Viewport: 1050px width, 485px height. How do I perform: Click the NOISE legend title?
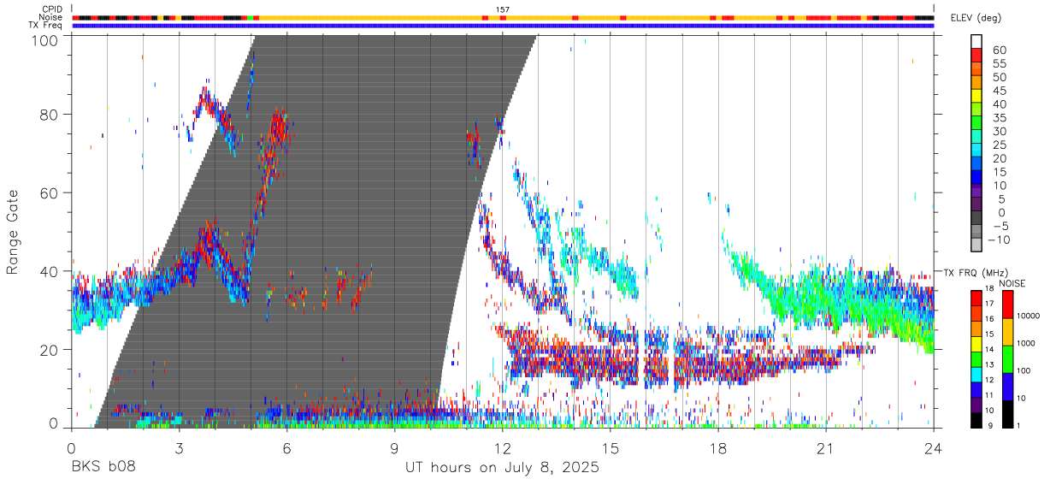click(1012, 283)
